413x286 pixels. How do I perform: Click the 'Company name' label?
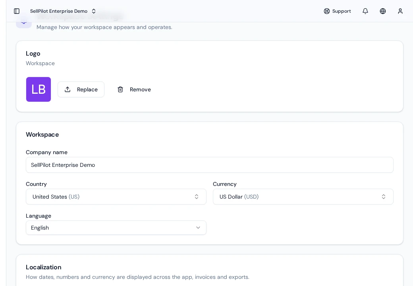pos(46,152)
